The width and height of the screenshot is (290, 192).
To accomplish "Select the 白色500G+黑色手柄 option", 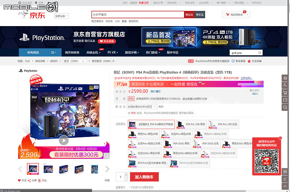I will click(x=145, y=153).
